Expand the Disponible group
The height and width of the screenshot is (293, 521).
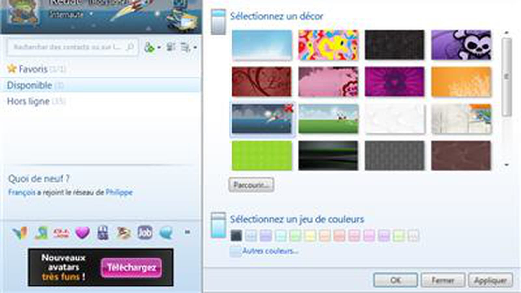pos(35,85)
